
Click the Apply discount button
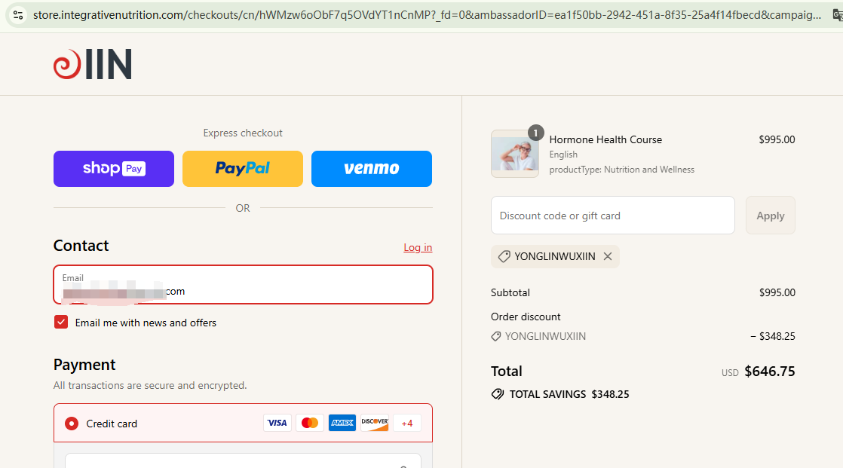coord(770,216)
